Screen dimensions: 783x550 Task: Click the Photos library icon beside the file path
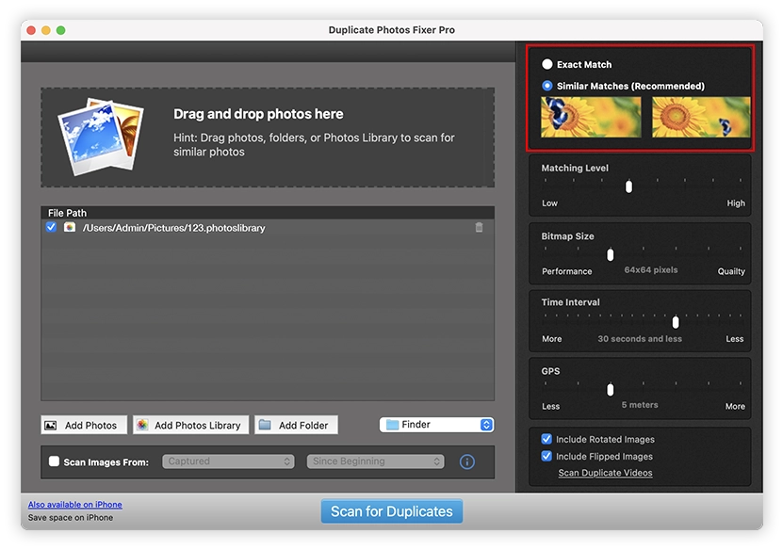click(x=70, y=228)
